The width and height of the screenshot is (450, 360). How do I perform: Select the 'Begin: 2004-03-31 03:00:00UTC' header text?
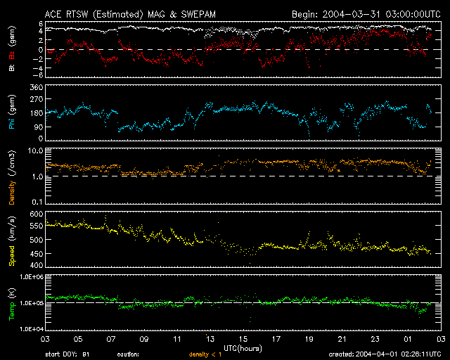[366, 14]
